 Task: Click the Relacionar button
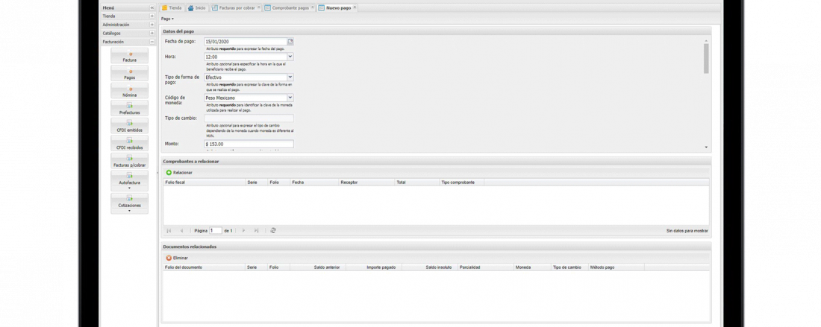tap(179, 173)
